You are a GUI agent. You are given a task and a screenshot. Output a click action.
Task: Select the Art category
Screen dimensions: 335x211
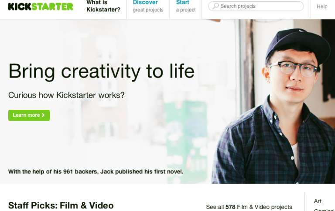pos(318,201)
